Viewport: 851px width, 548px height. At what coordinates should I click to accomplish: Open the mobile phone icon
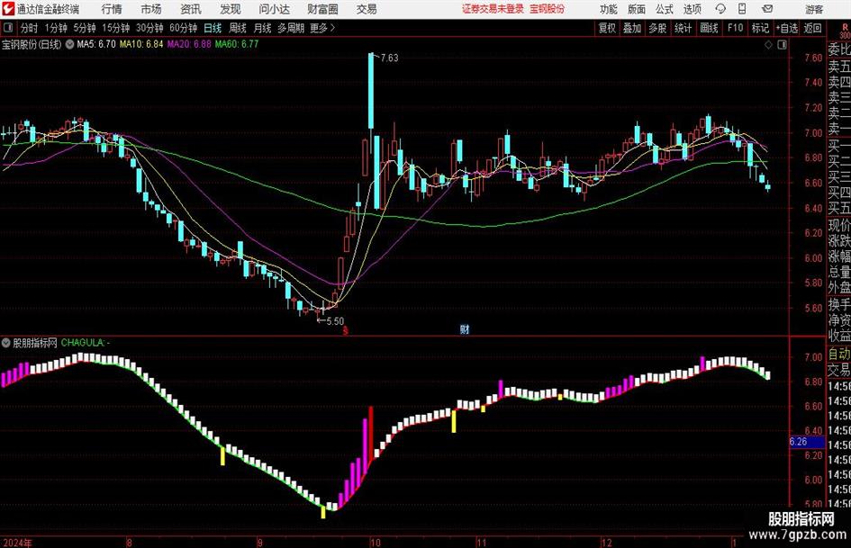coord(742,9)
